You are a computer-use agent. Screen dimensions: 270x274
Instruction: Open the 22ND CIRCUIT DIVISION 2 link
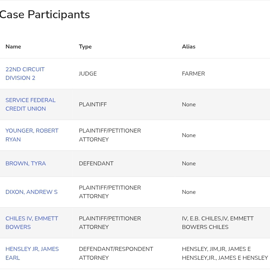(x=25, y=74)
